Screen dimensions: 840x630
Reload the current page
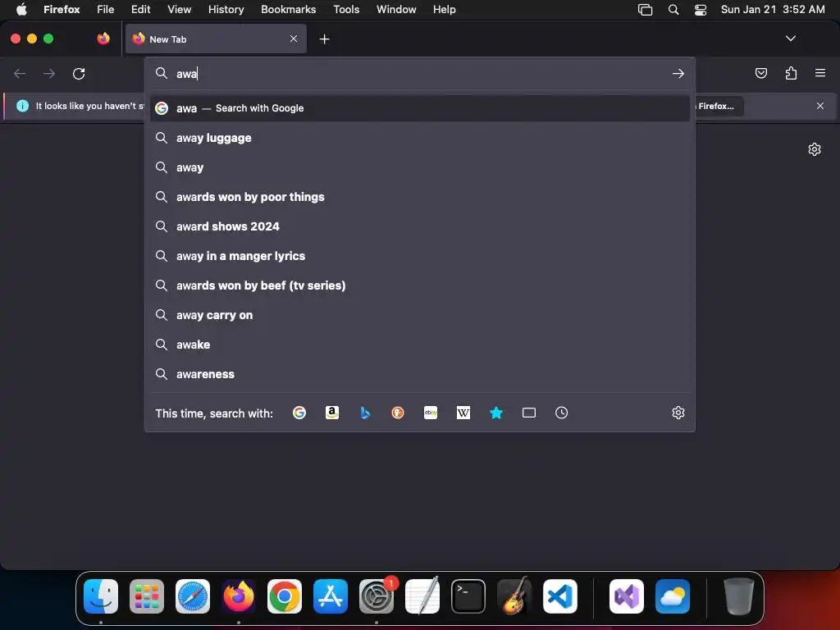[79, 73]
